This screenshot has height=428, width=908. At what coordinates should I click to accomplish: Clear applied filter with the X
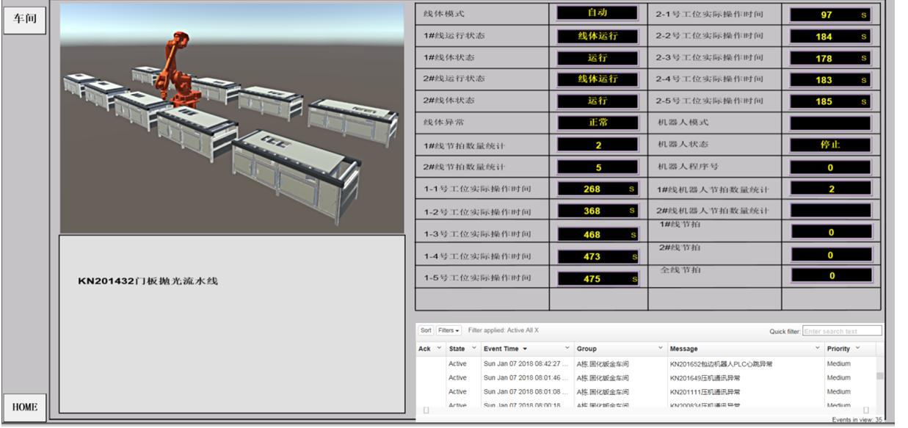click(536, 331)
